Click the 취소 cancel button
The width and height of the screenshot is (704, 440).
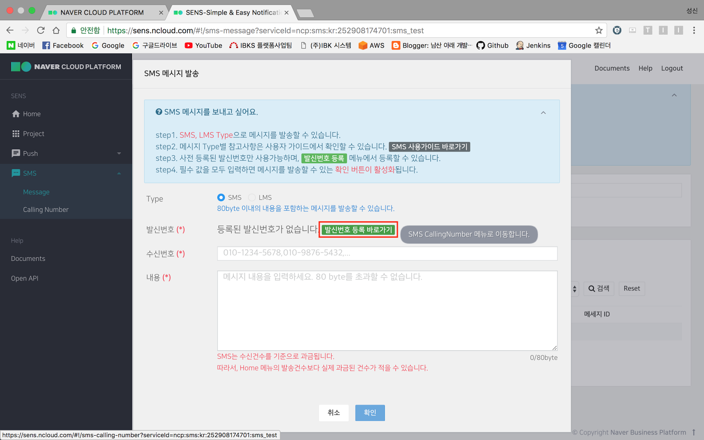(334, 413)
